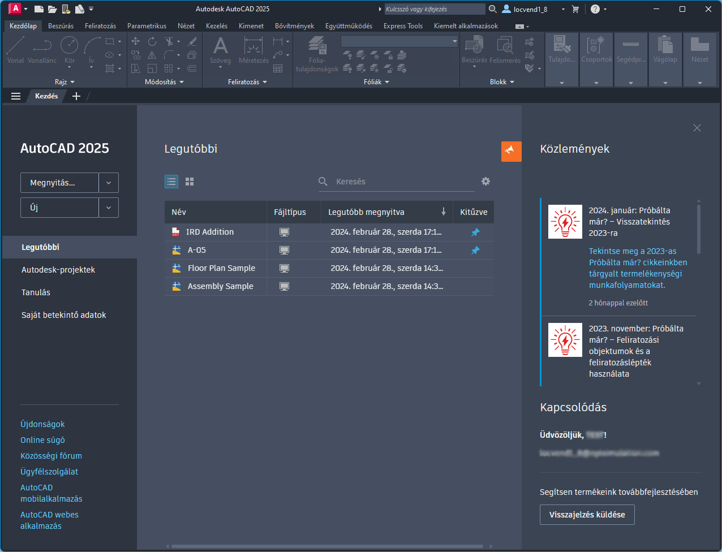The height and width of the screenshot is (552, 722).
Task: Open the Közösségi fórum link
Action: (x=51, y=456)
